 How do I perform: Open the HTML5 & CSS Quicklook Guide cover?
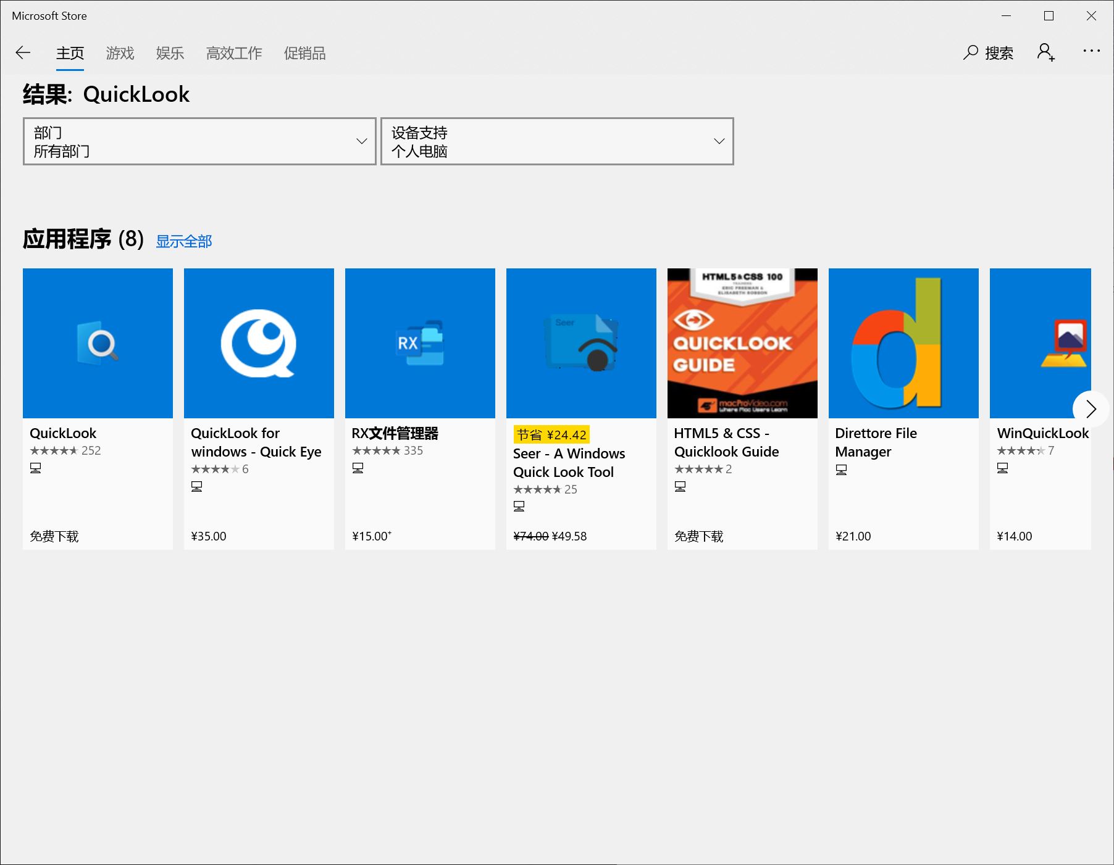[x=742, y=343]
